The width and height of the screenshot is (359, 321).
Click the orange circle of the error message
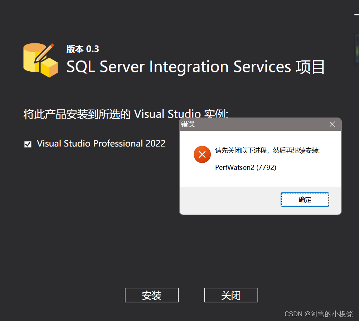pyautogui.click(x=202, y=154)
